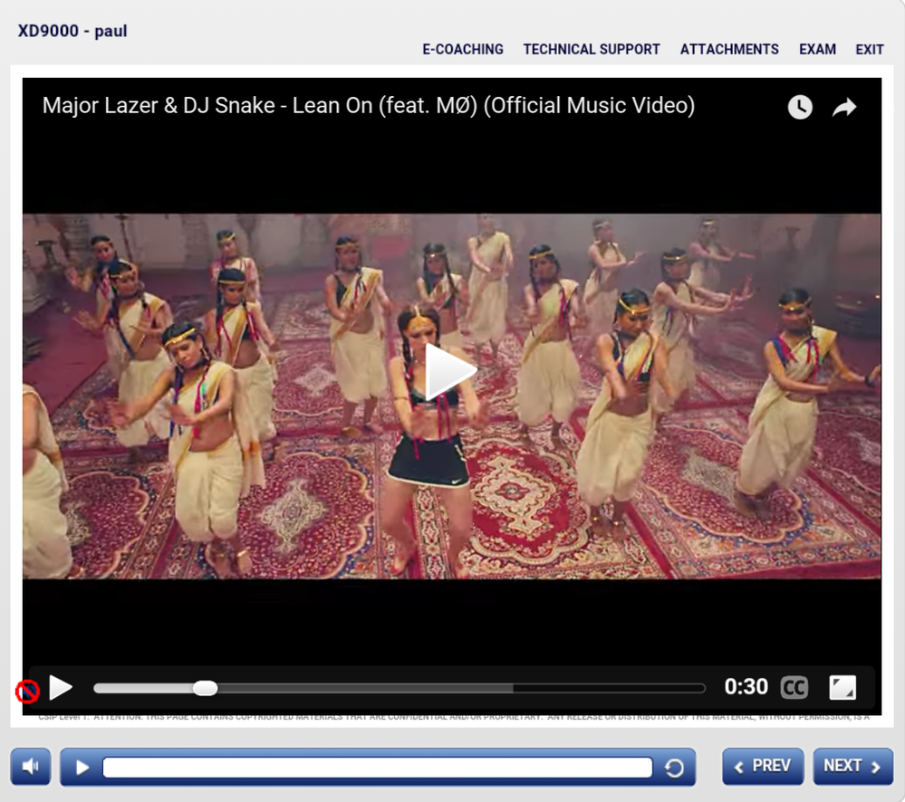The width and height of the screenshot is (905, 802).
Task: Enter fullscreen using the expand icon
Action: tap(842, 687)
